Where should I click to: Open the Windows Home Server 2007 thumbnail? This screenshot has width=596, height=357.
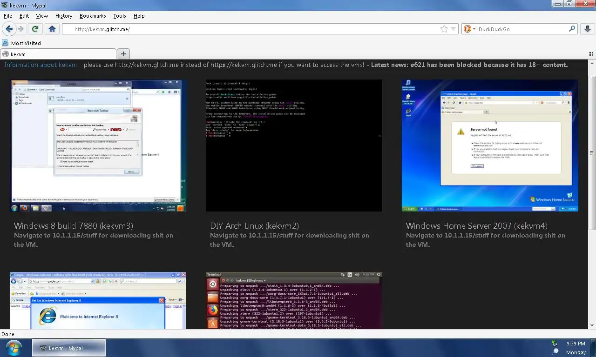click(490, 145)
